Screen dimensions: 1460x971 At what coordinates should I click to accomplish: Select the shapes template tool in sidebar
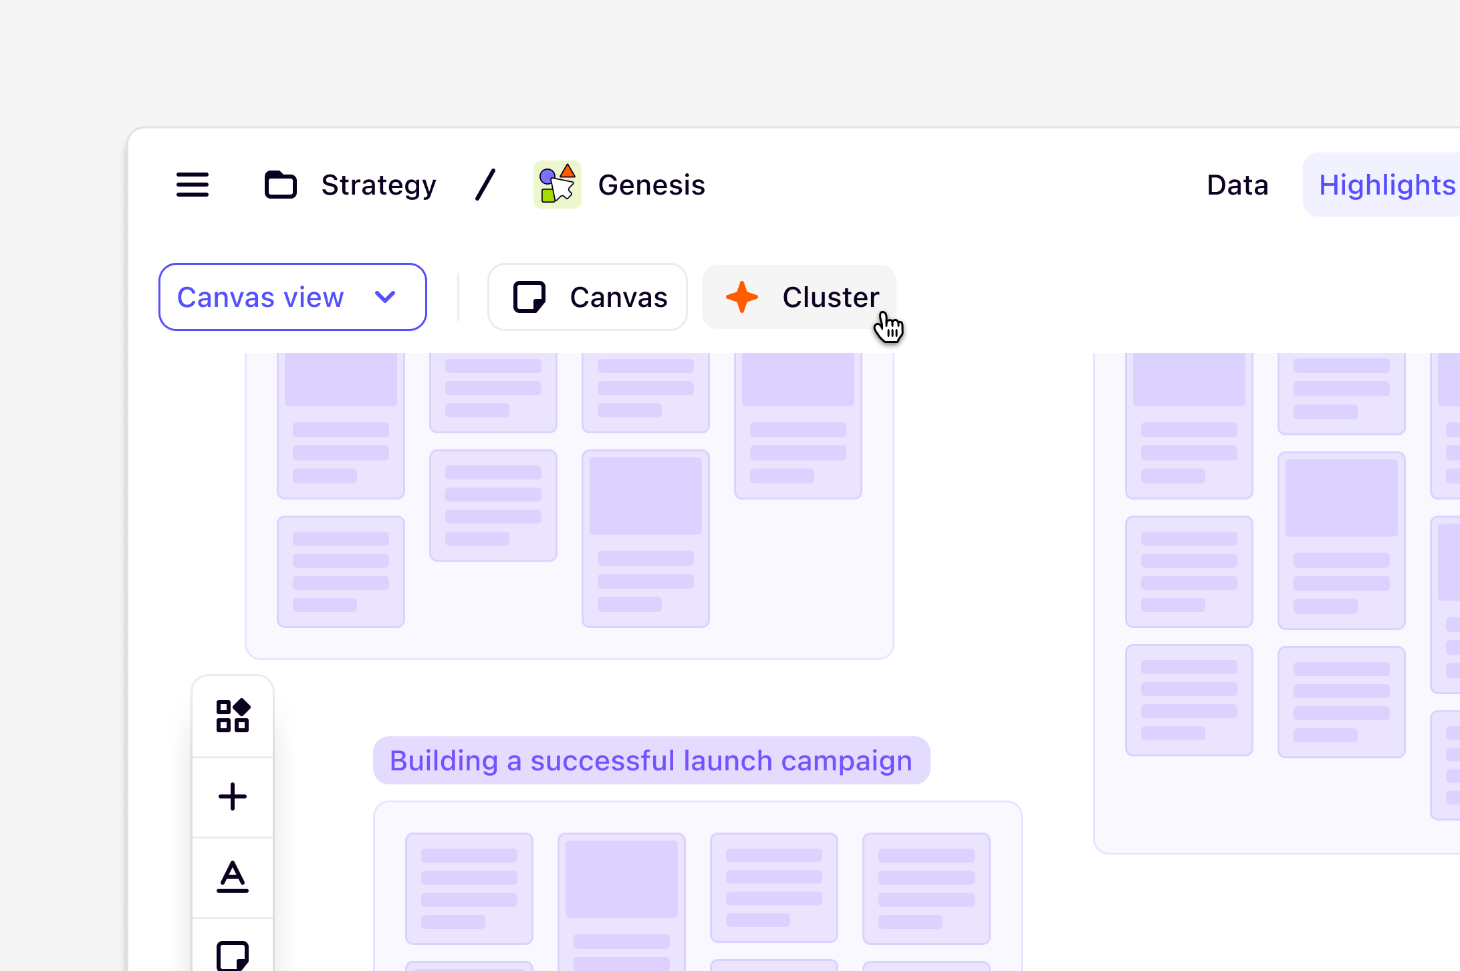[233, 717]
